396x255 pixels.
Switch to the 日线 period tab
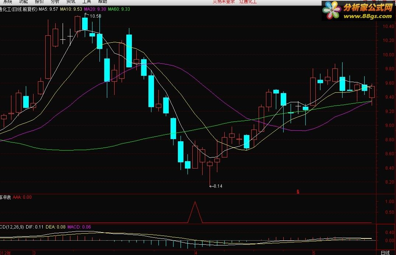pyautogui.click(x=385, y=253)
